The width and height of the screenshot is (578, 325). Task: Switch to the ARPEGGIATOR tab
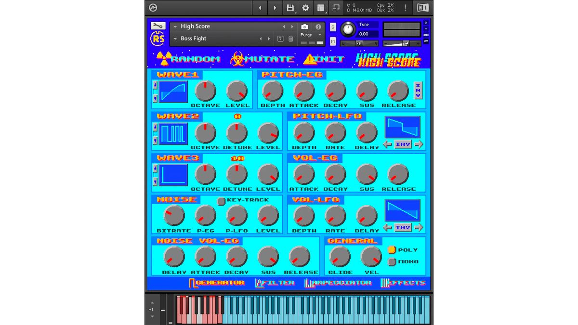pos(338,283)
